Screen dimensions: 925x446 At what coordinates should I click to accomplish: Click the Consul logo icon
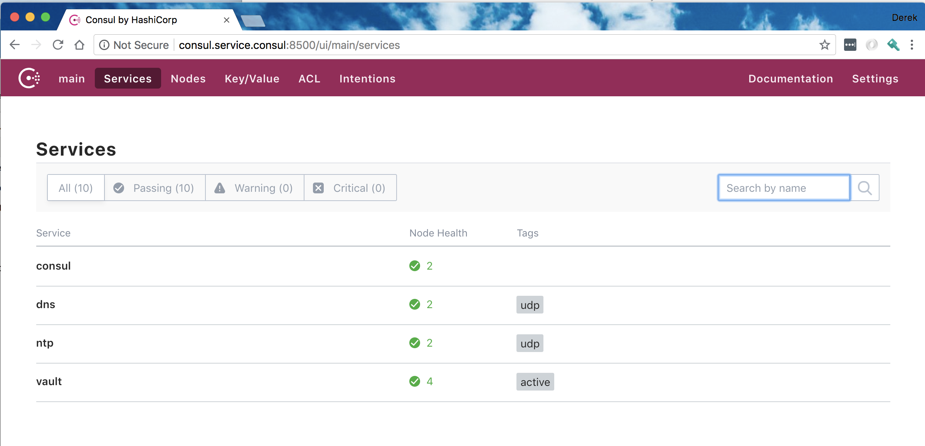click(29, 78)
